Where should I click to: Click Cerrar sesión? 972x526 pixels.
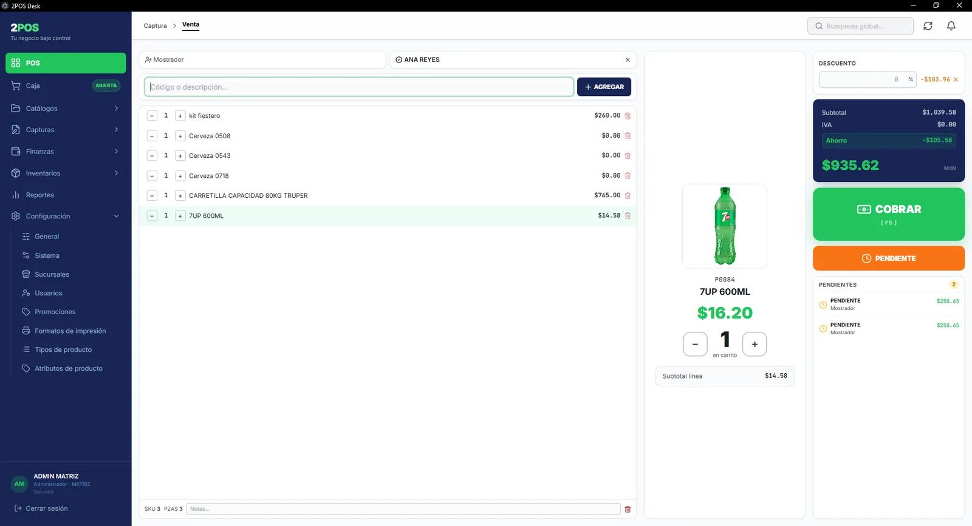click(x=41, y=509)
